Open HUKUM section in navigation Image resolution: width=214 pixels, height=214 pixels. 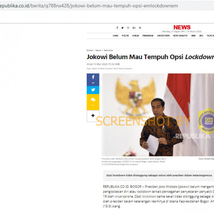136,36
